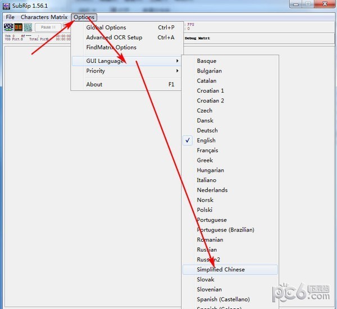This screenshot has width=337, height=309.
Task: Open Advanced OCR Setup
Action: pos(127,38)
